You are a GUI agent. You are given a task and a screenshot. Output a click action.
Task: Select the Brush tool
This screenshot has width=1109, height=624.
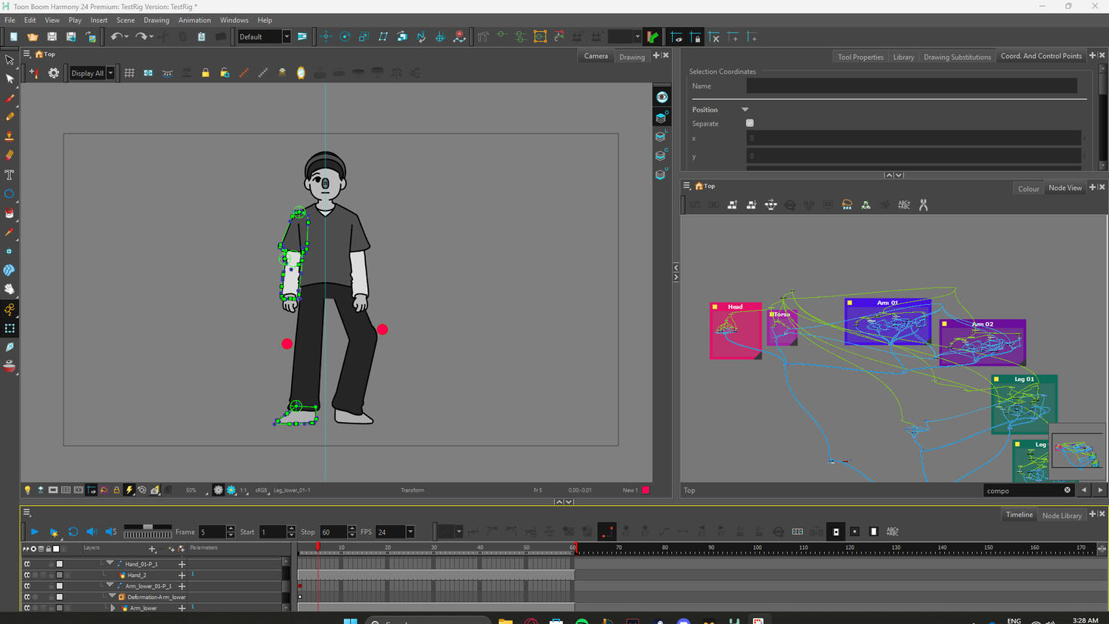click(9, 98)
